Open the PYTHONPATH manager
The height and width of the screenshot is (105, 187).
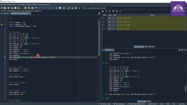[x=72, y=8]
